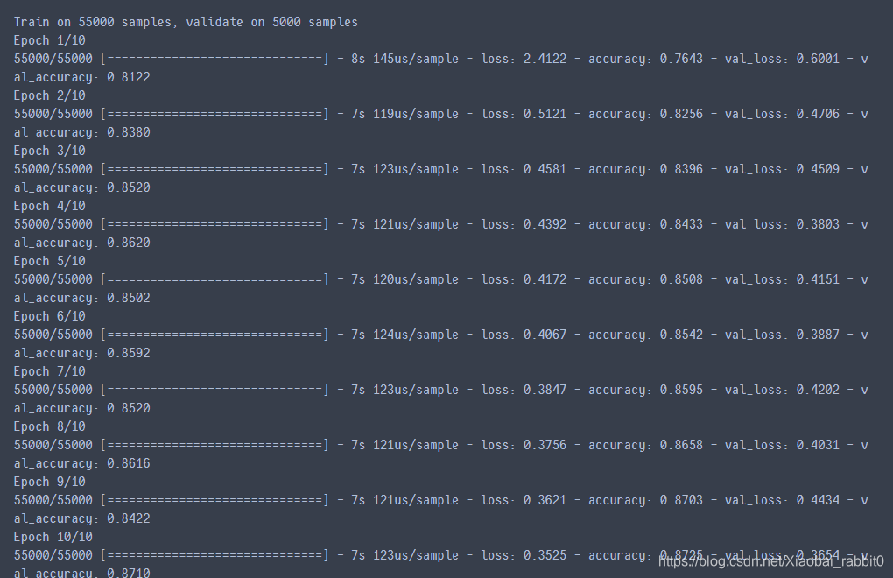Select loss value 0.3525
Screen dimensions: 893x578
point(545,556)
